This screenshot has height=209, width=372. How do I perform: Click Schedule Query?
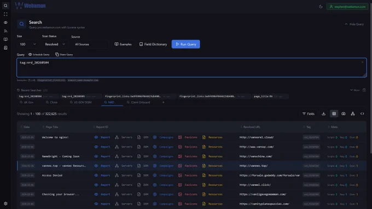pos(39,55)
